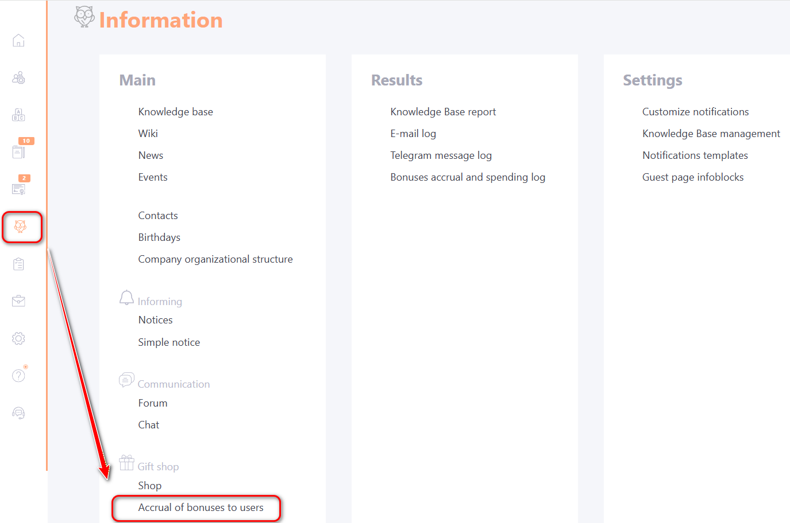Click the Home icon in the sidebar
The height and width of the screenshot is (523, 790).
[x=18, y=41]
